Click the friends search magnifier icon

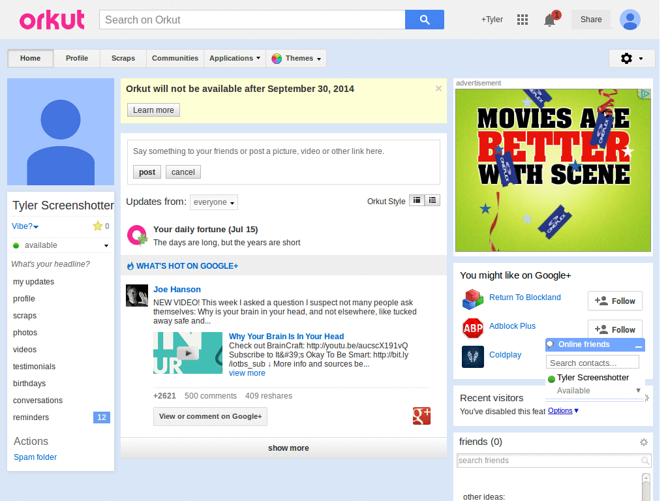coord(645,461)
